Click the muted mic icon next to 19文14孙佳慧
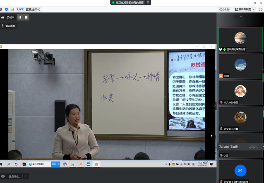This screenshot has height=183, width=264. coord(221,129)
